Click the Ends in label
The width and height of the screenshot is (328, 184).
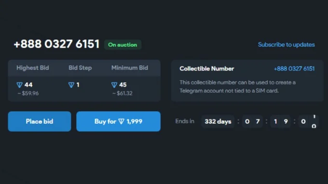[x=185, y=121]
